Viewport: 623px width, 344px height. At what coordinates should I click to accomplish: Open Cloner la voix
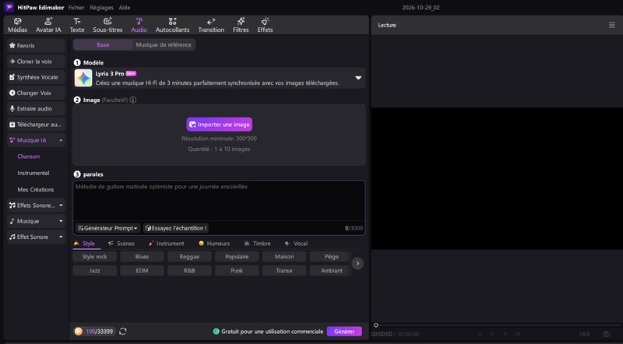point(36,61)
